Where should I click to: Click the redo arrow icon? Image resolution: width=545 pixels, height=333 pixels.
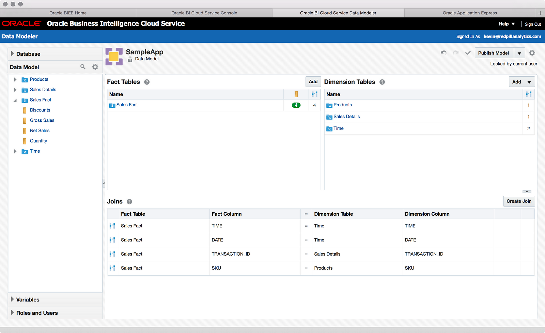[x=456, y=53]
